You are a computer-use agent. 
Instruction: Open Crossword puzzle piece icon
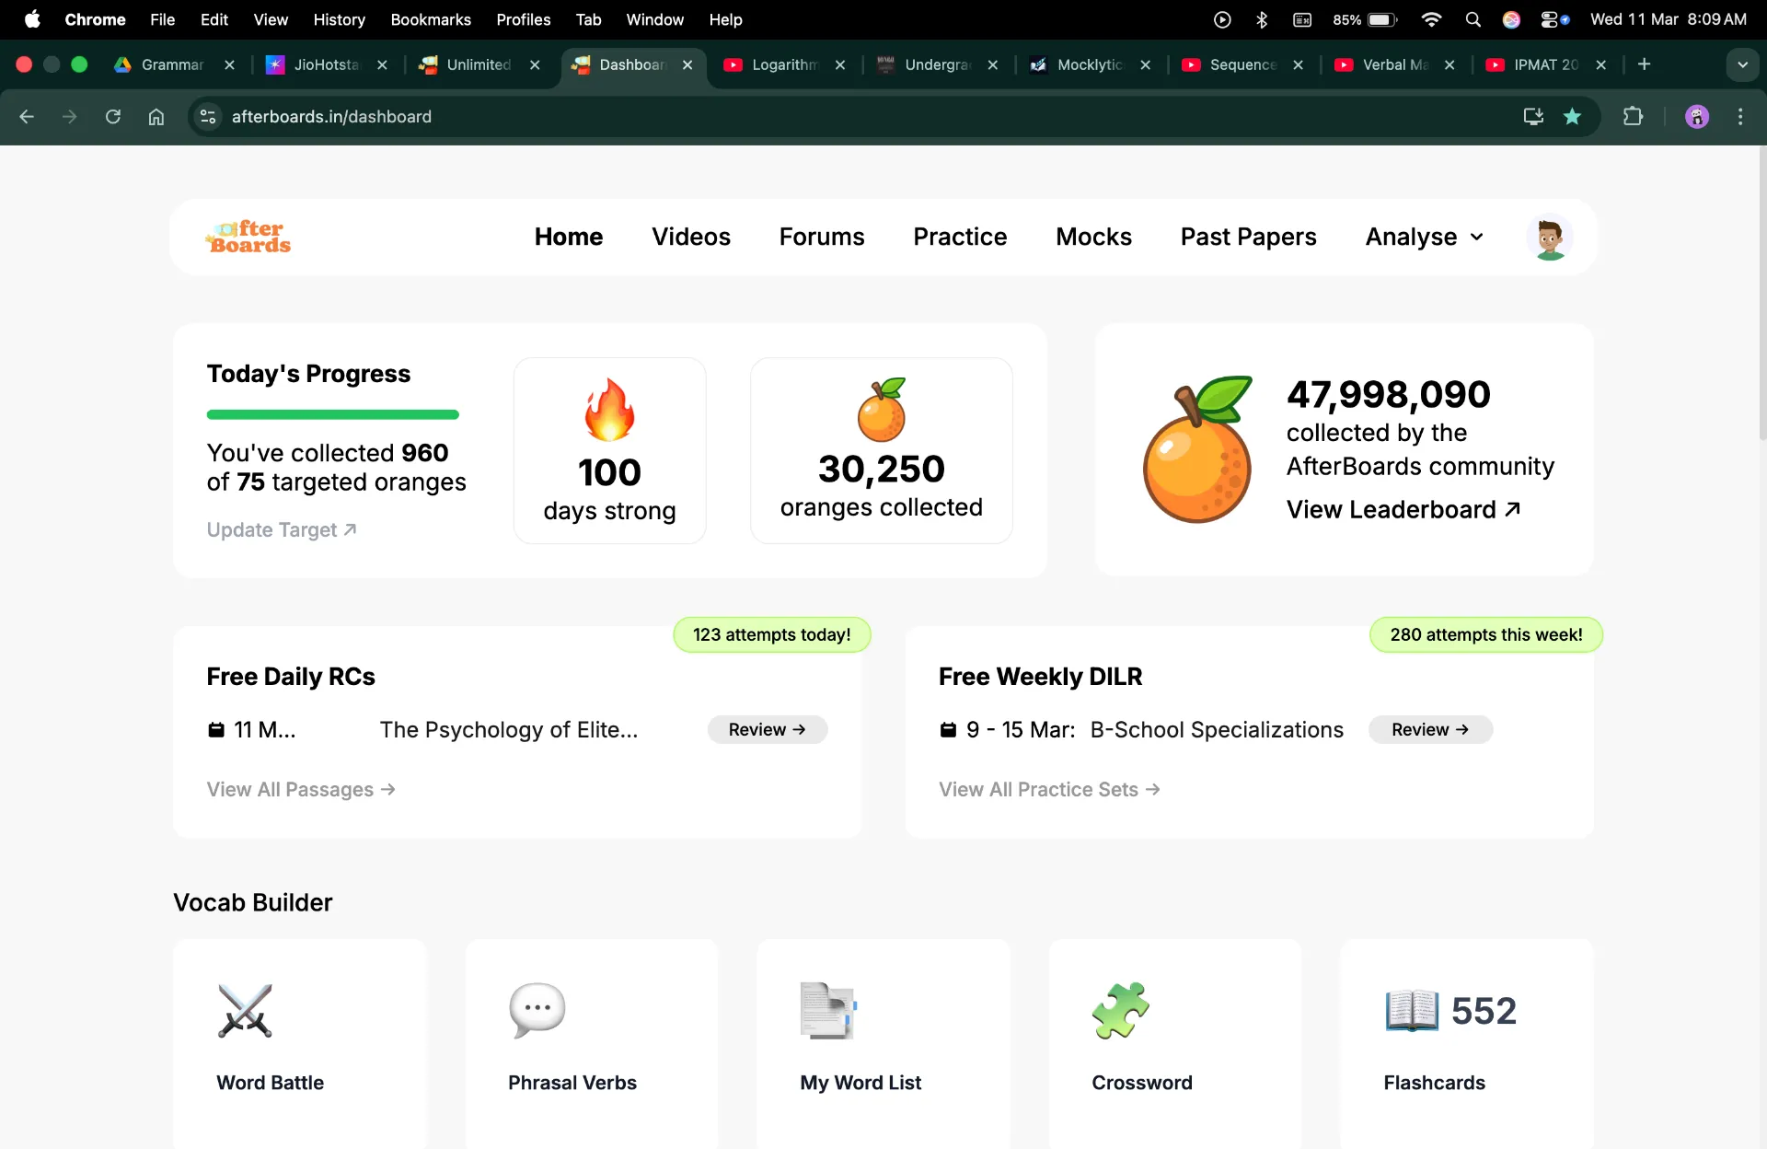click(1120, 1010)
